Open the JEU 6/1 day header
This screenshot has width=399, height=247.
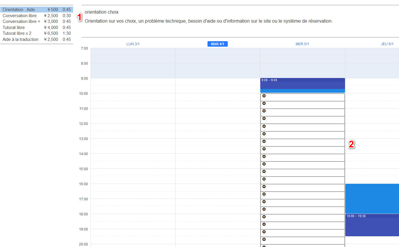click(387, 44)
